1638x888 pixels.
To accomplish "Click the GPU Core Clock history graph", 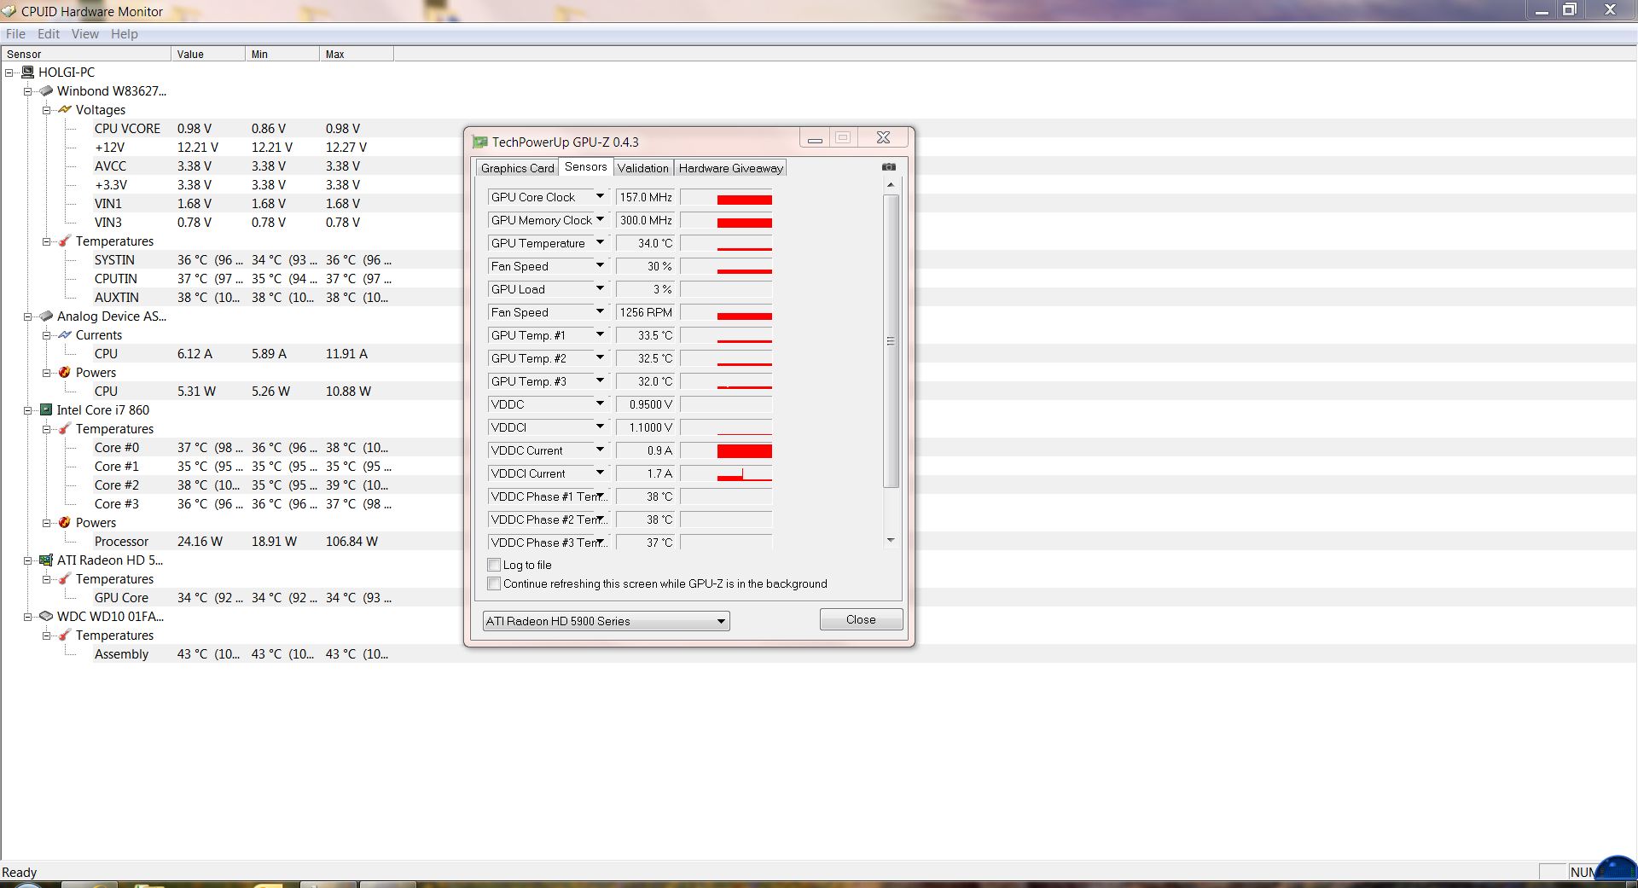I will point(727,197).
